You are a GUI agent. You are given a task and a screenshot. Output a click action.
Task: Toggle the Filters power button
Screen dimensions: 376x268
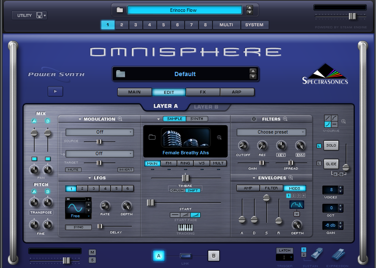[254, 119]
